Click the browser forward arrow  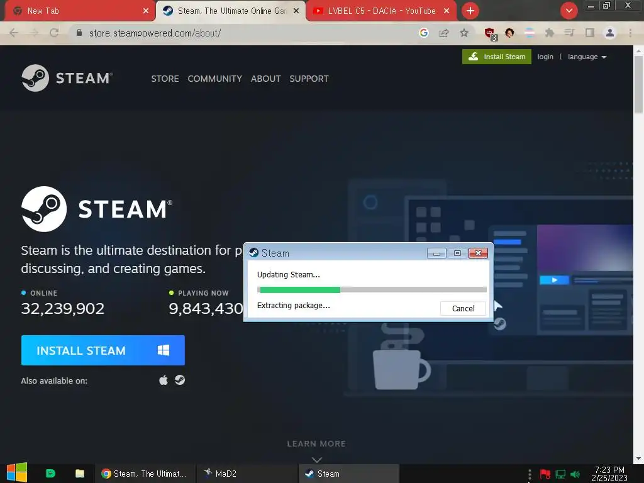coord(34,33)
